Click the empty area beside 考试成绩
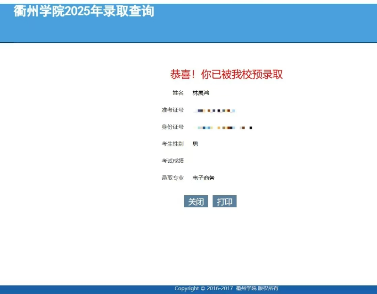377x294 pixels. point(212,161)
